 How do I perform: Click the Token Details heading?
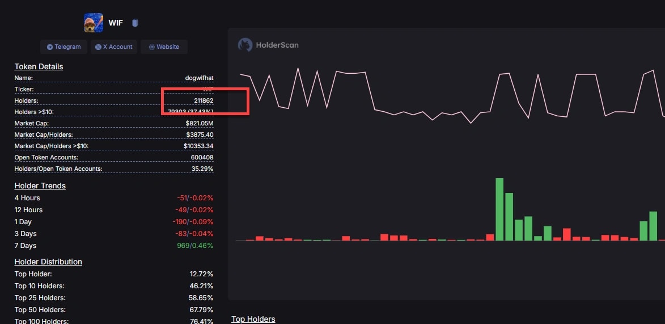[39, 66]
